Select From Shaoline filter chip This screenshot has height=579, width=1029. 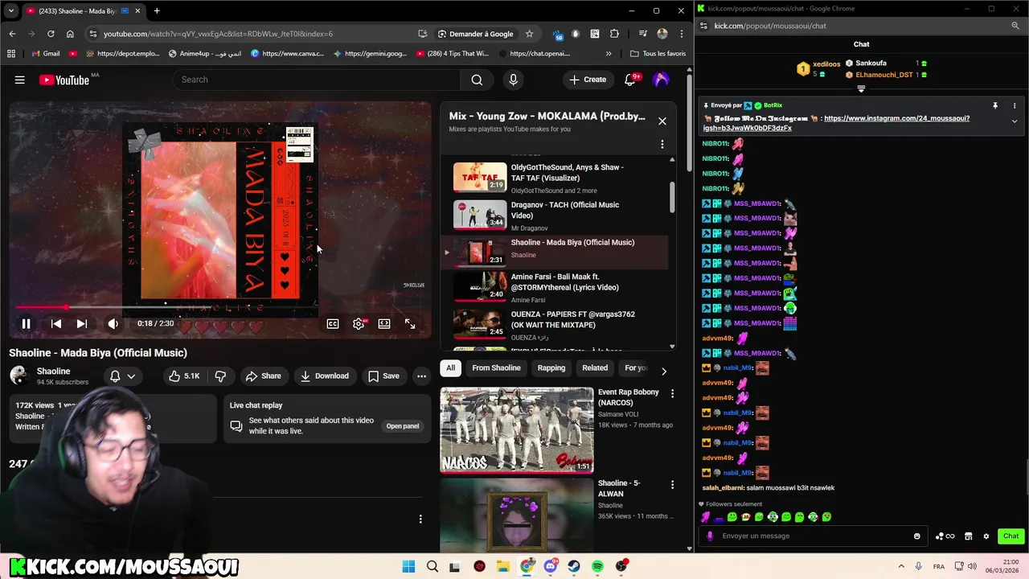click(x=496, y=368)
